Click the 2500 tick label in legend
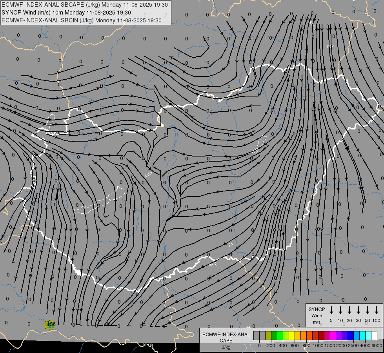This screenshot has width=384, height=353. tap(353, 346)
